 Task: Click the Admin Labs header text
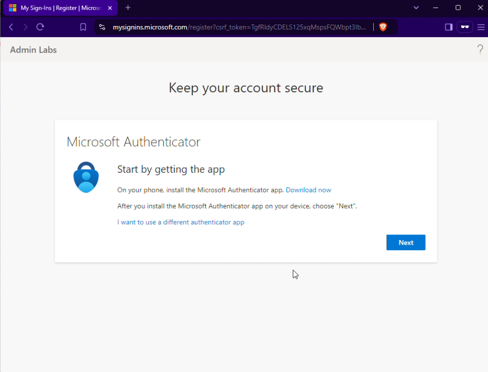33,50
